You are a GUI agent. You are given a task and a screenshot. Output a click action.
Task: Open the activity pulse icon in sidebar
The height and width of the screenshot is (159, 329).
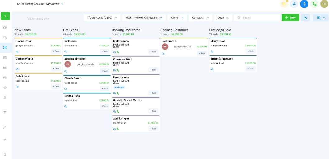[5, 140]
